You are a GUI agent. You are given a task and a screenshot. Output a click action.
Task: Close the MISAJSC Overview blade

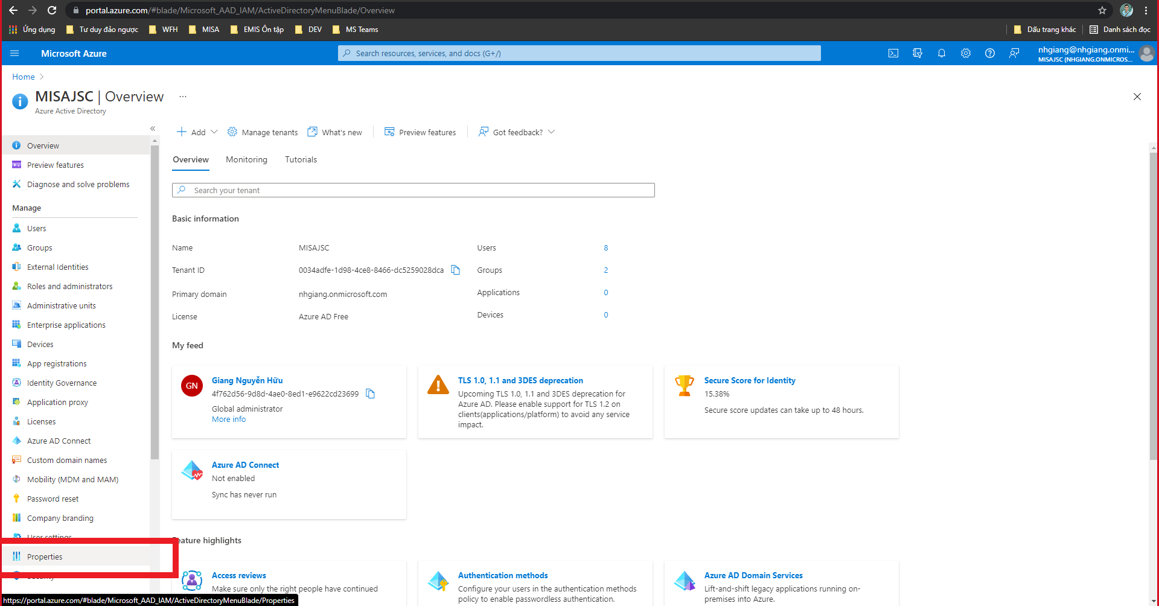pos(1137,97)
